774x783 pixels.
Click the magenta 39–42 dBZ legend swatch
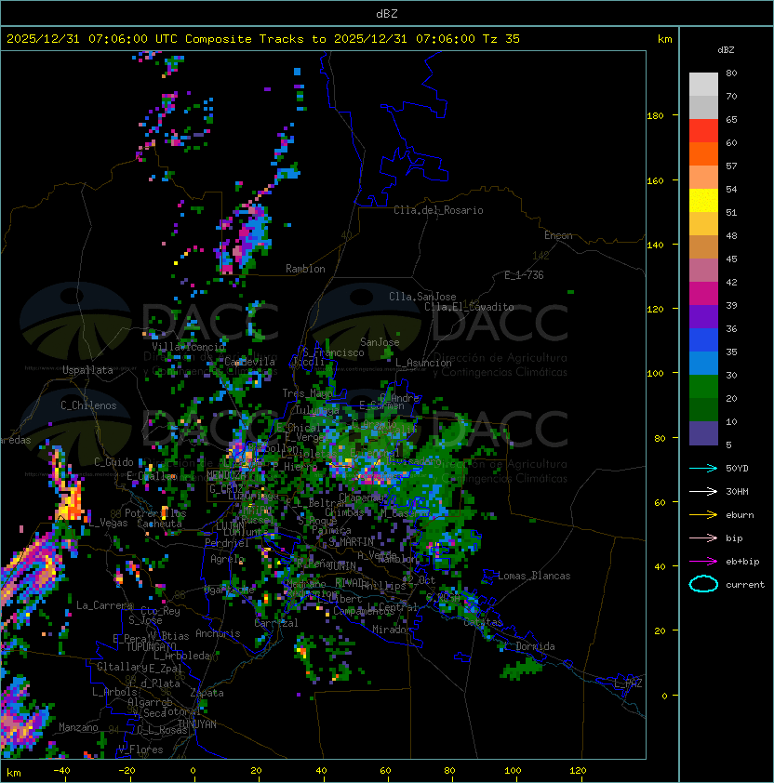pos(703,294)
